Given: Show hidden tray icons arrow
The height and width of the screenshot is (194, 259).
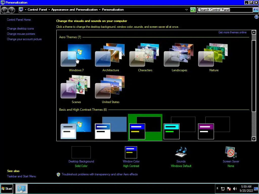Looking at the screenshot, I should 217,188.
